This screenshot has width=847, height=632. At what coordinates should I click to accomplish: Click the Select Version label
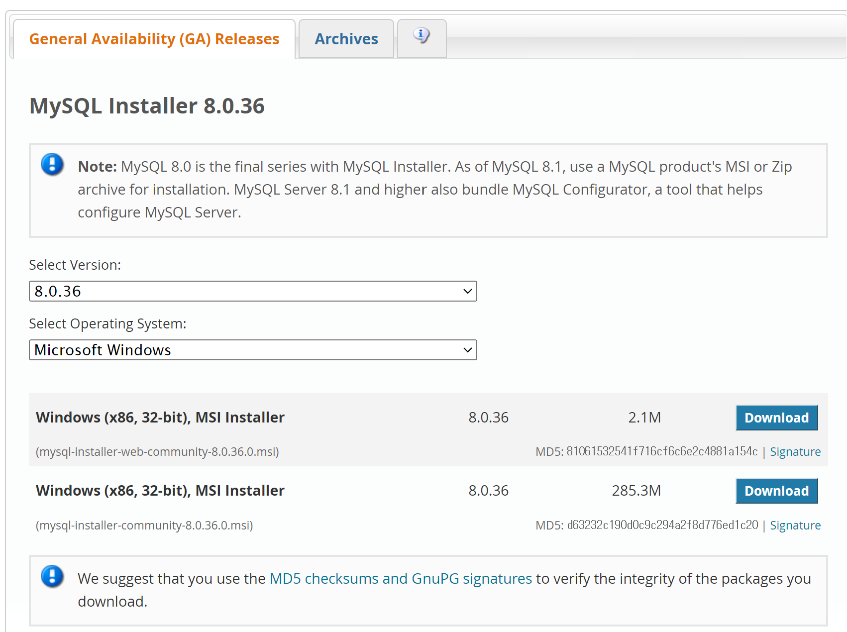click(75, 265)
